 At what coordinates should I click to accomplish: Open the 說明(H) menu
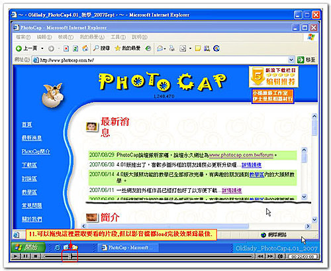pyautogui.click(x=140, y=37)
